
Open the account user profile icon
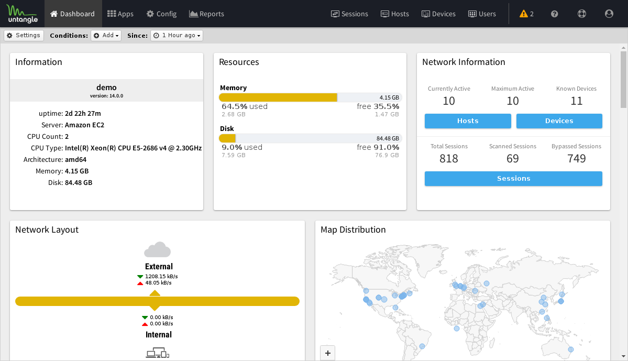coord(609,14)
